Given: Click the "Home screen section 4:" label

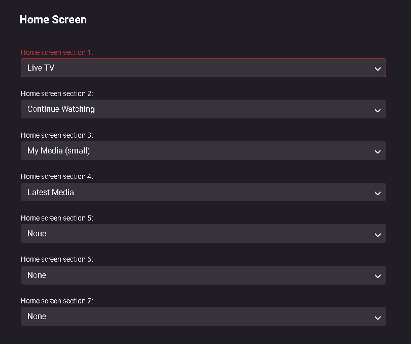Looking at the screenshot, I should click(57, 176).
